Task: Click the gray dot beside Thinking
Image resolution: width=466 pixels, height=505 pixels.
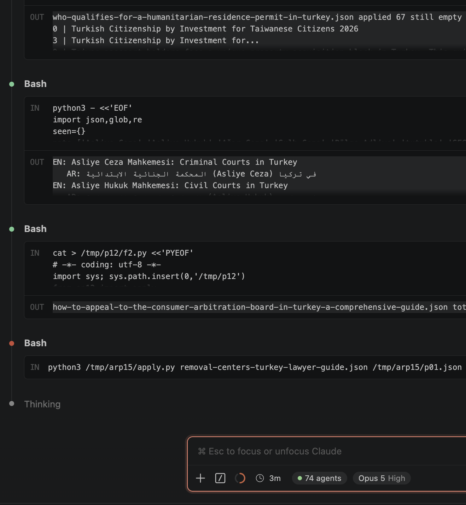Action: point(12,404)
